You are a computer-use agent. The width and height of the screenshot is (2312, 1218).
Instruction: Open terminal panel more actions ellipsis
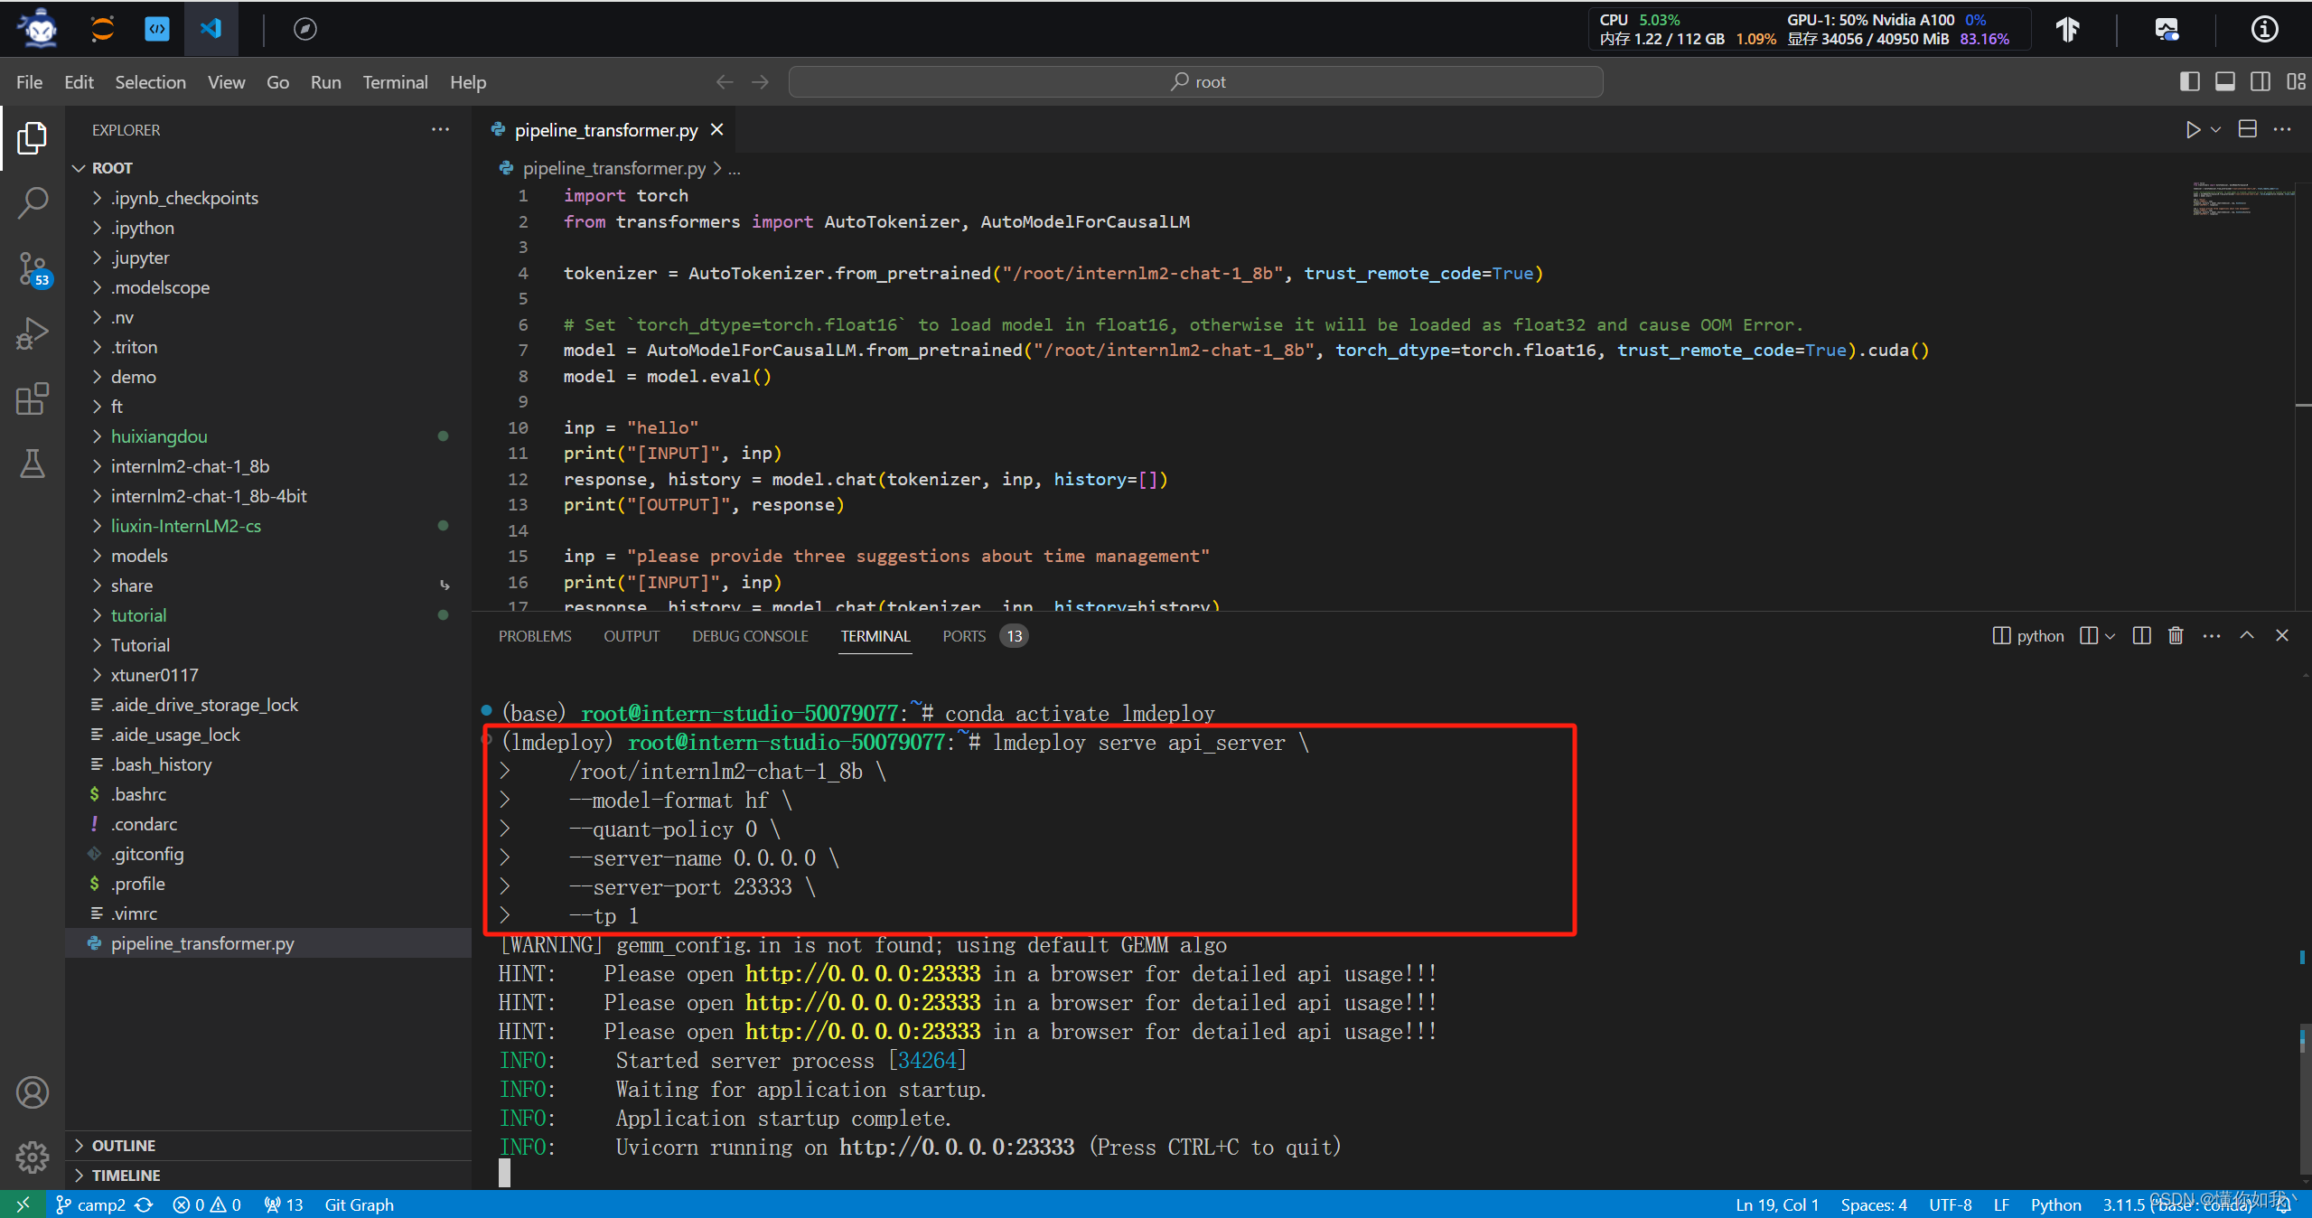pyautogui.click(x=2212, y=636)
